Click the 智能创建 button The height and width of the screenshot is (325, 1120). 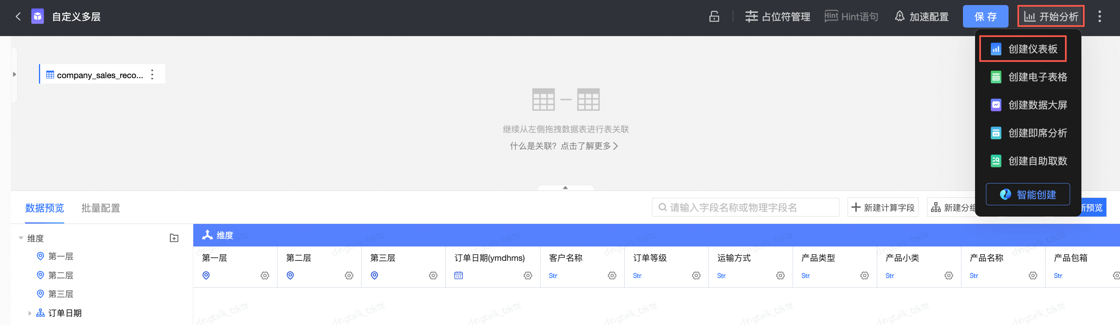[1028, 194]
